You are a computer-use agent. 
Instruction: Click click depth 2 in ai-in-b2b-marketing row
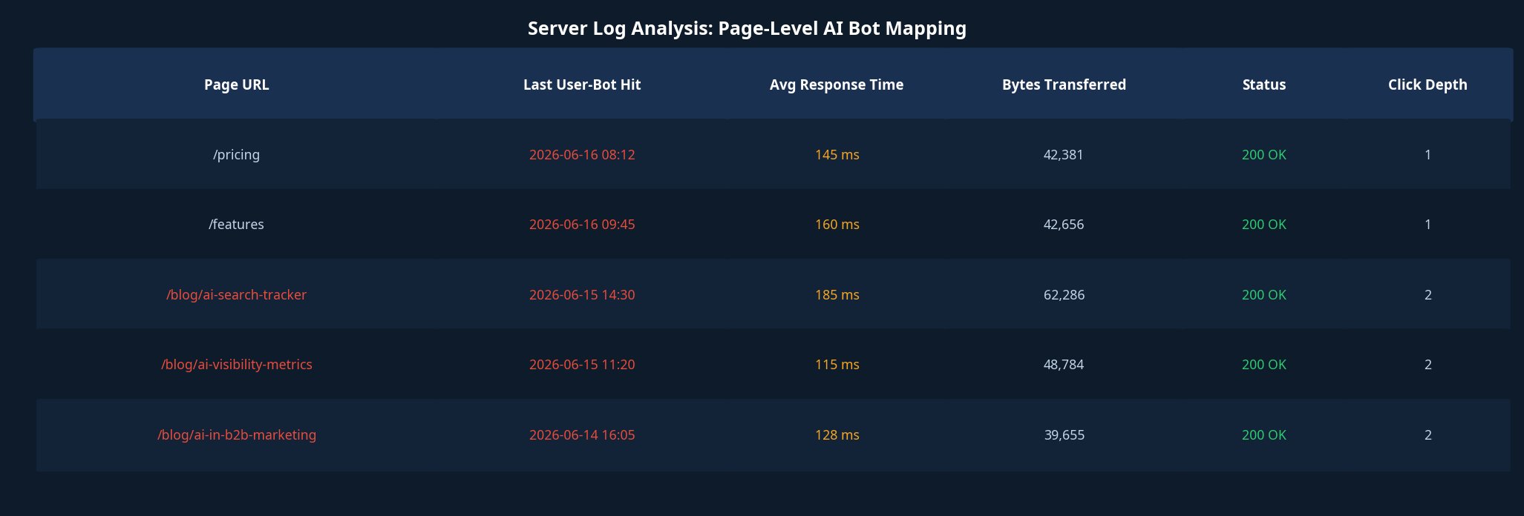[1427, 435]
